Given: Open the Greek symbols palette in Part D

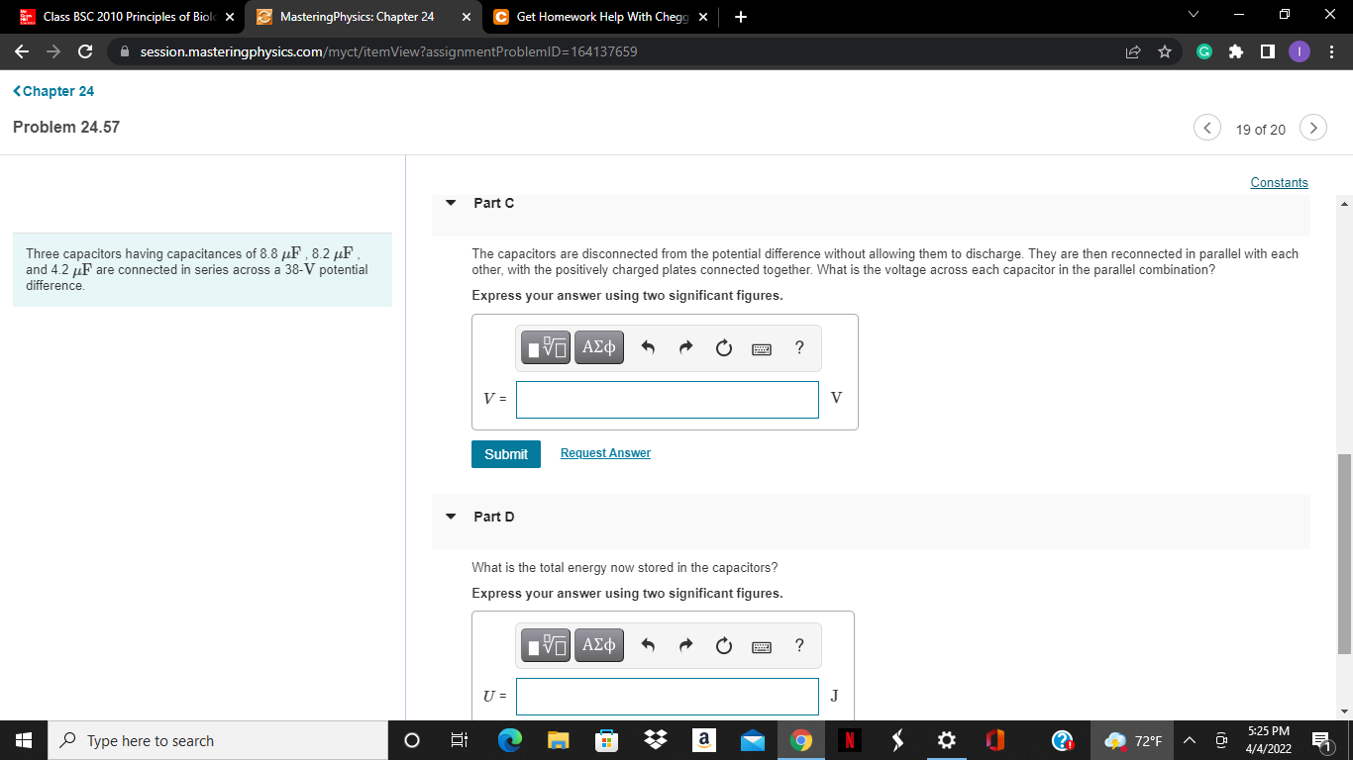Looking at the screenshot, I should tap(598, 644).
